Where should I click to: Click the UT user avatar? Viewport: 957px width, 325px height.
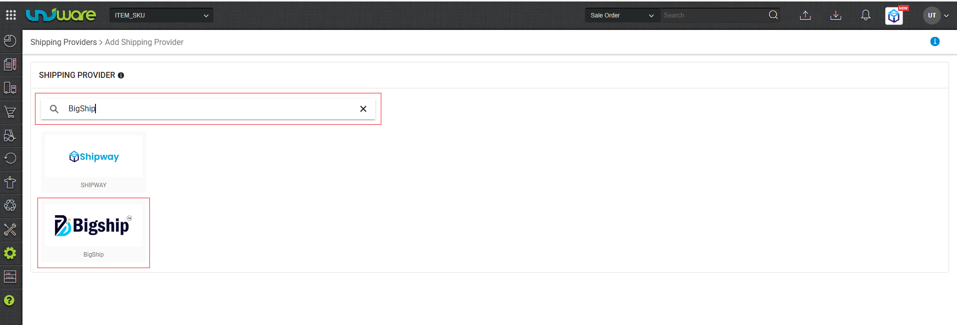tap(932, 15)
